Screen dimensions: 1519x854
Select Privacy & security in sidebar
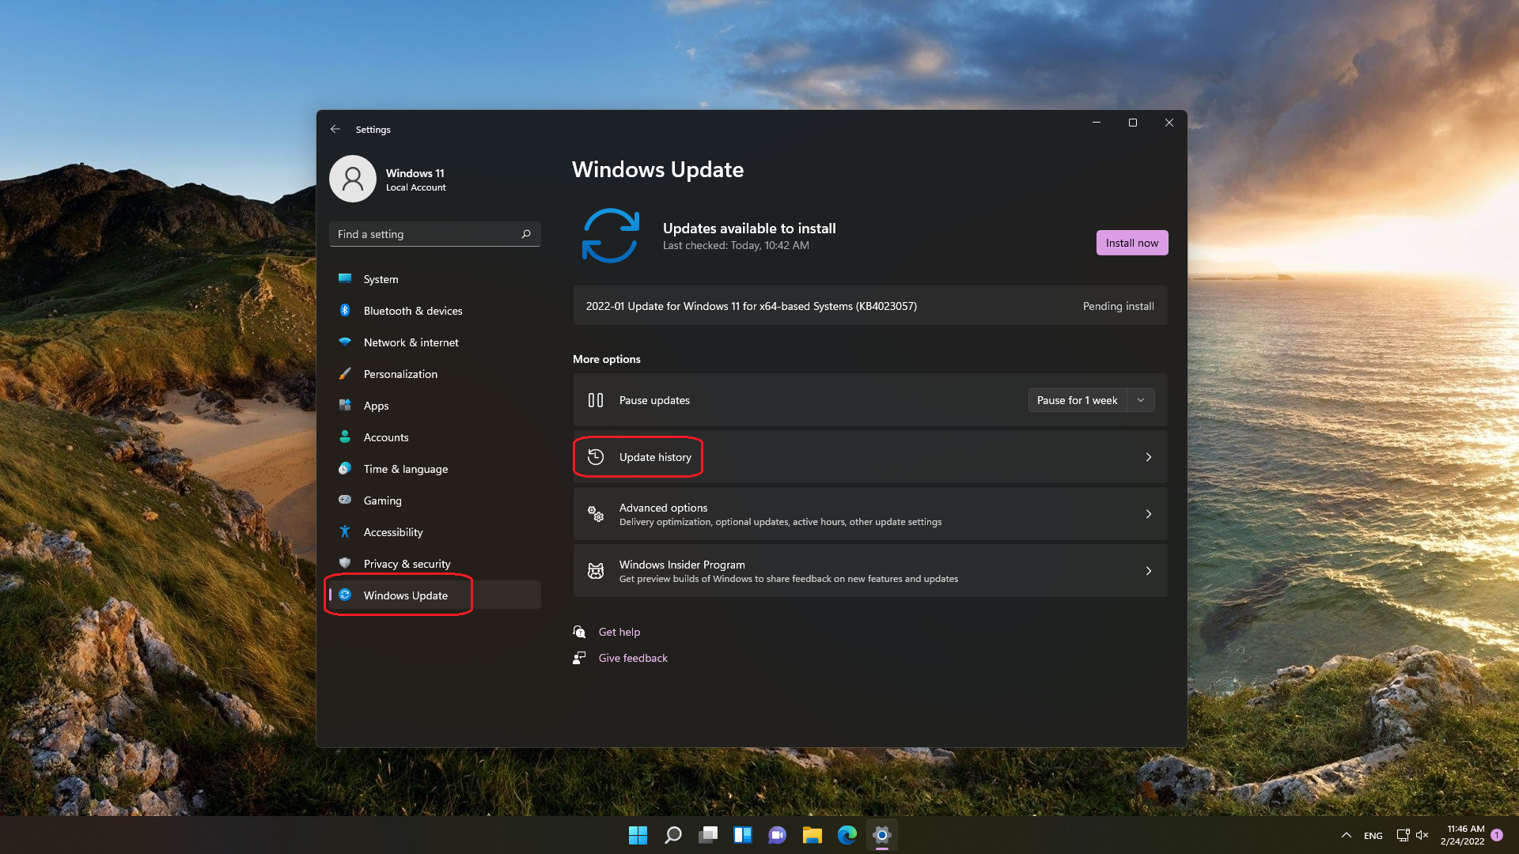coord(407,564)
